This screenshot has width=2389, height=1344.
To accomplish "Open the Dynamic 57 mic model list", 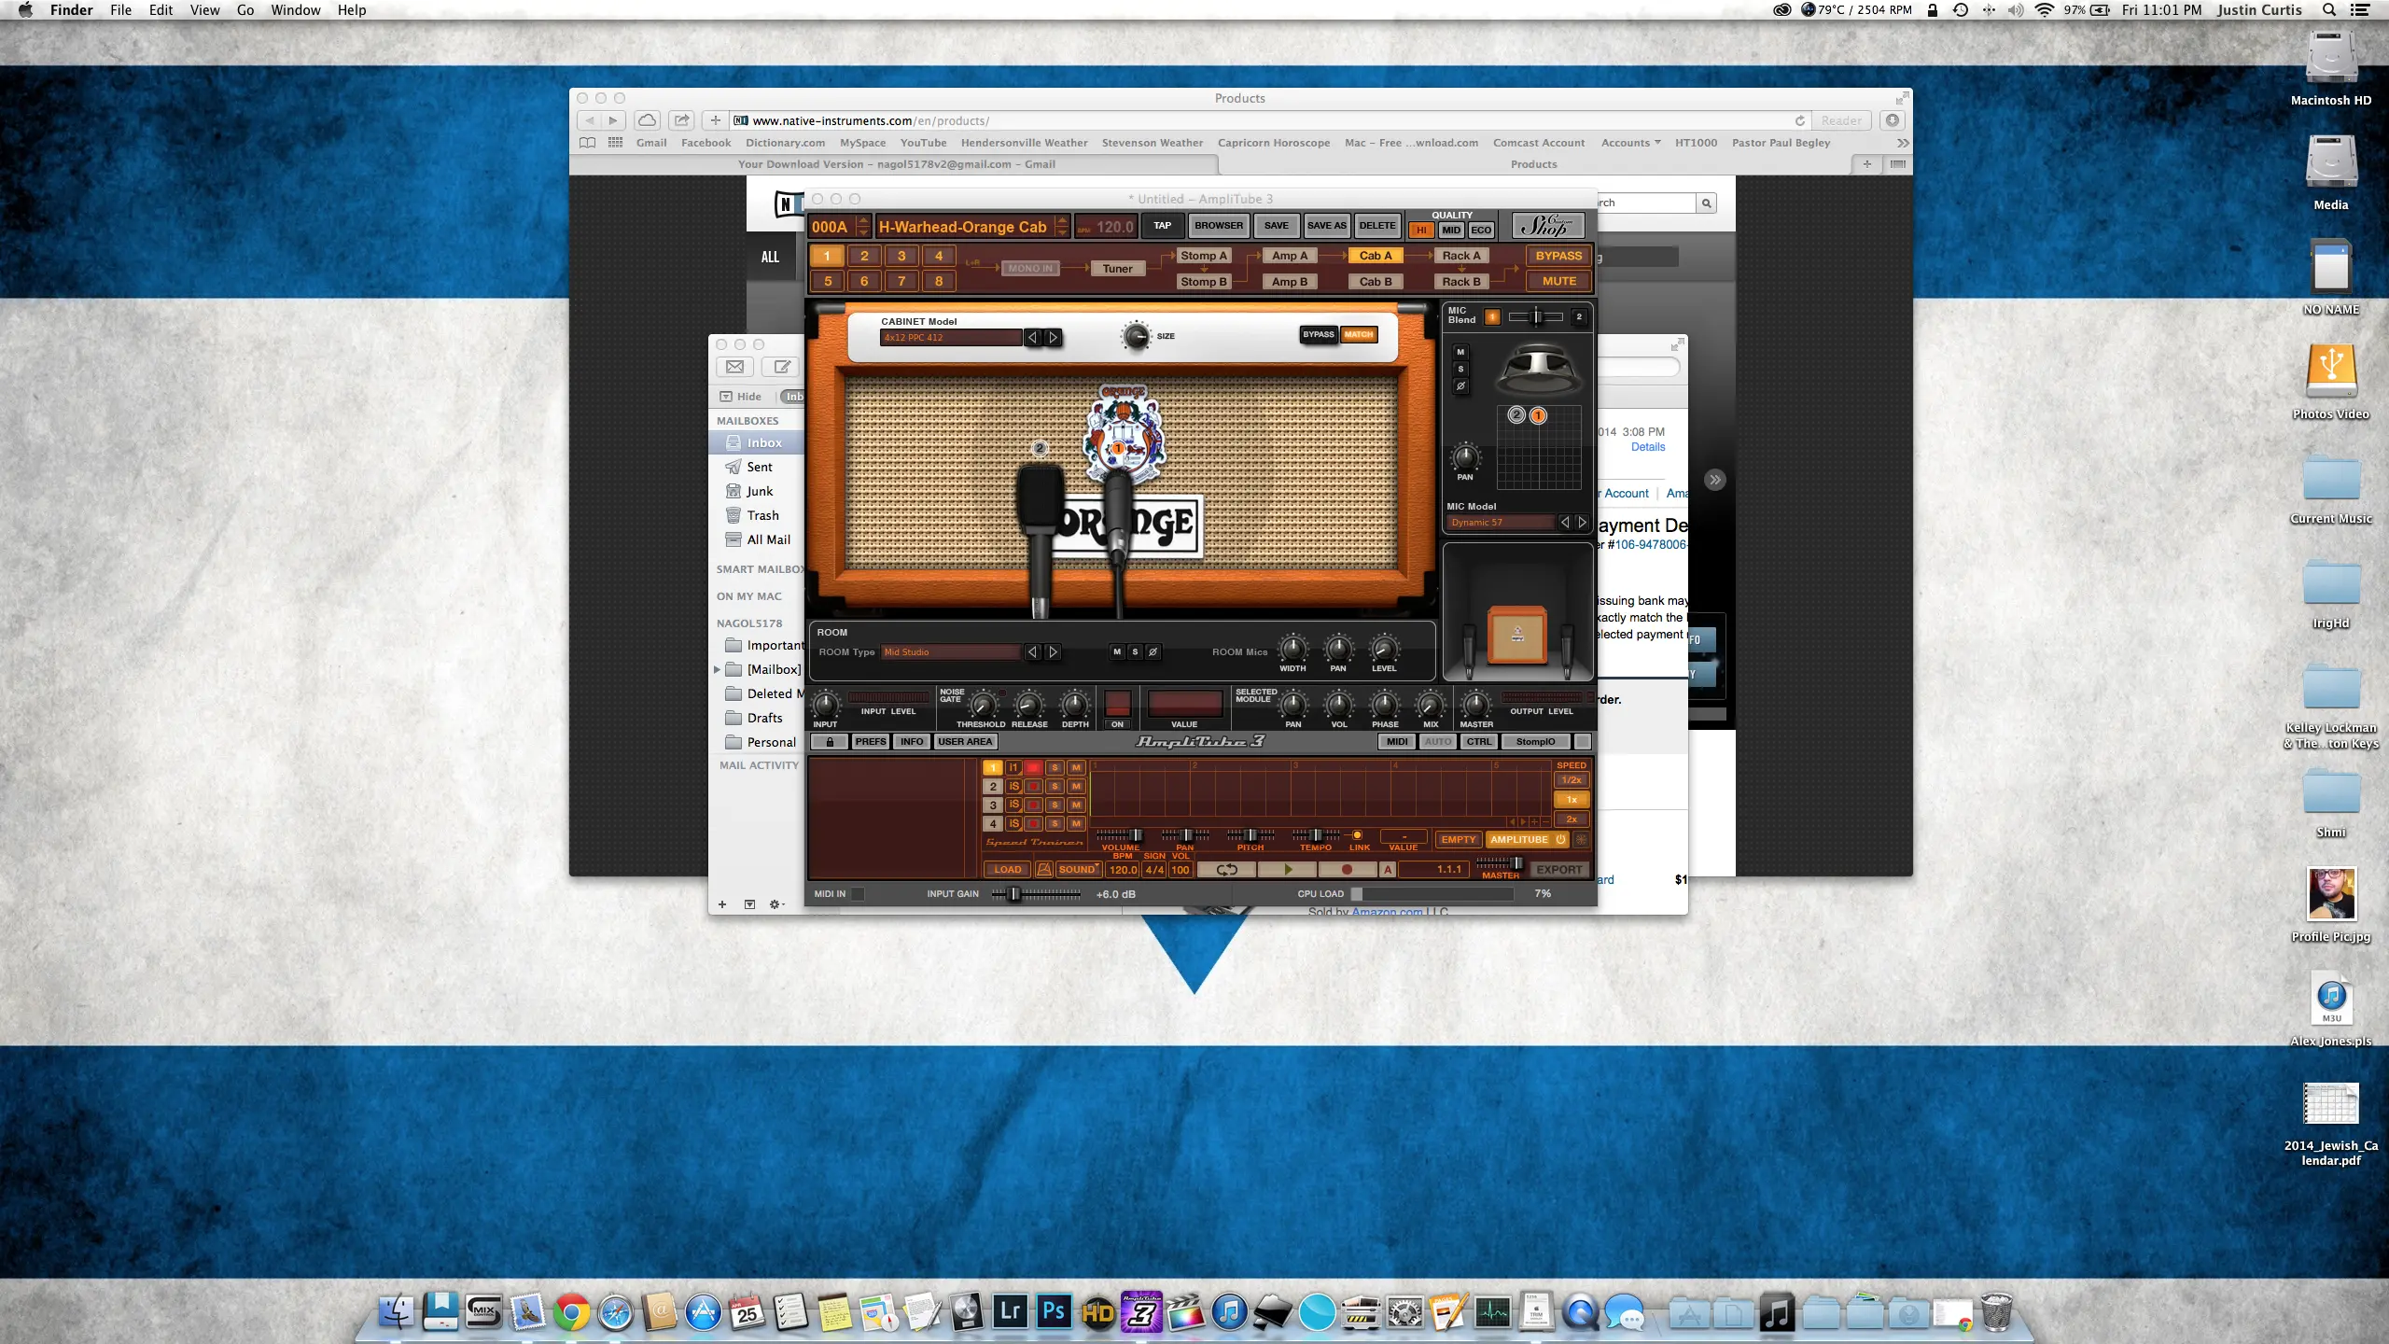I will [x=1501, y=522].
